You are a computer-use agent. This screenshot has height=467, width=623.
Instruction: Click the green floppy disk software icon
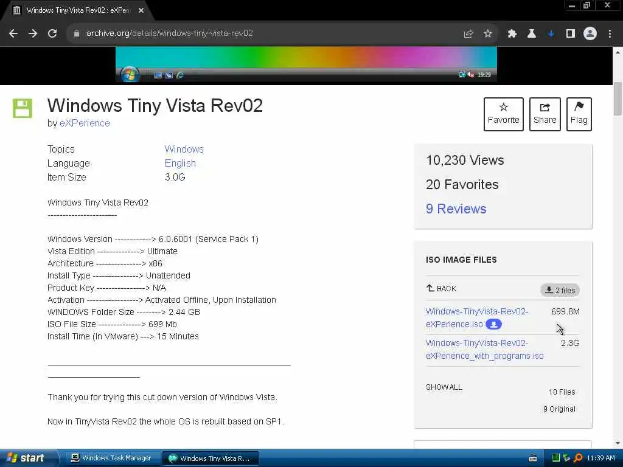tap(23, 108)
